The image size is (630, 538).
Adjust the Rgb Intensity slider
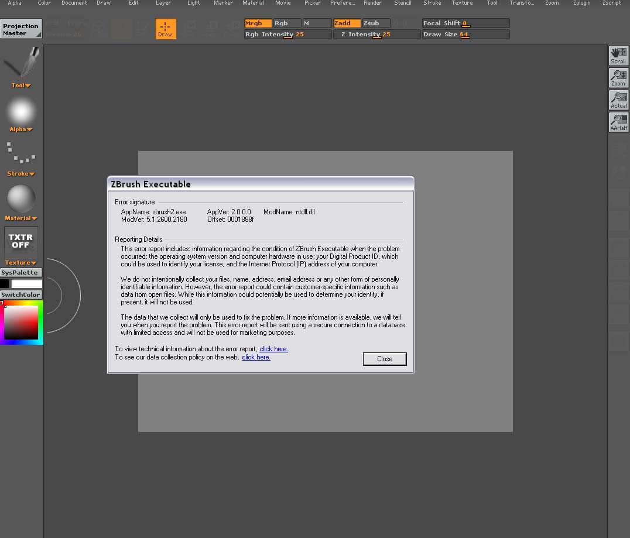[x=287, y=35]
